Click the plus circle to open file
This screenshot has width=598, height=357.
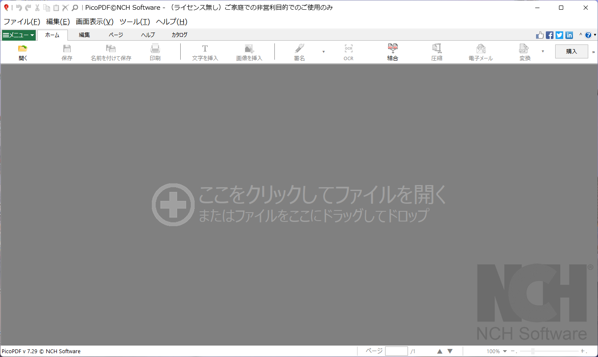click(x=173, y=205)
